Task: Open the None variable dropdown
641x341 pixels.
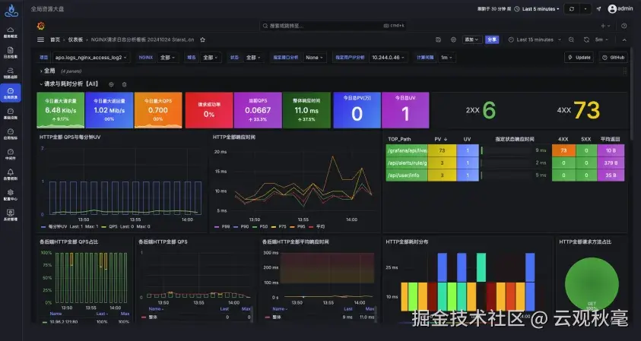Action: click(314, 58)
